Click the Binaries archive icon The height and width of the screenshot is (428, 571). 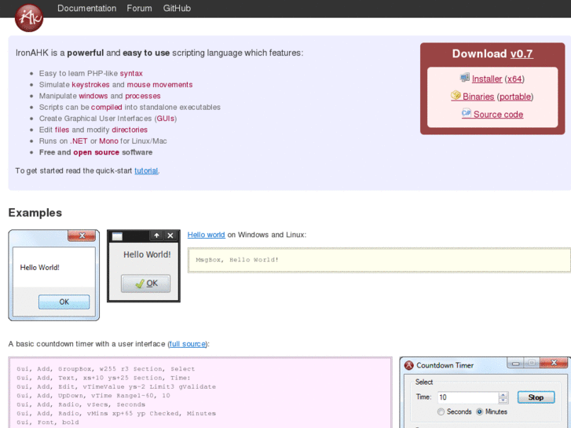point(456,96)
